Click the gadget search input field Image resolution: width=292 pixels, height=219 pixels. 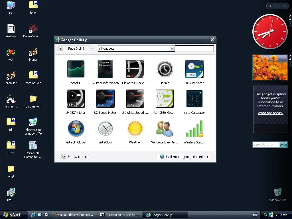click(194, 48)
